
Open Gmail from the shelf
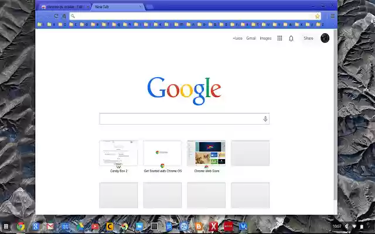(x=50, y=226)
